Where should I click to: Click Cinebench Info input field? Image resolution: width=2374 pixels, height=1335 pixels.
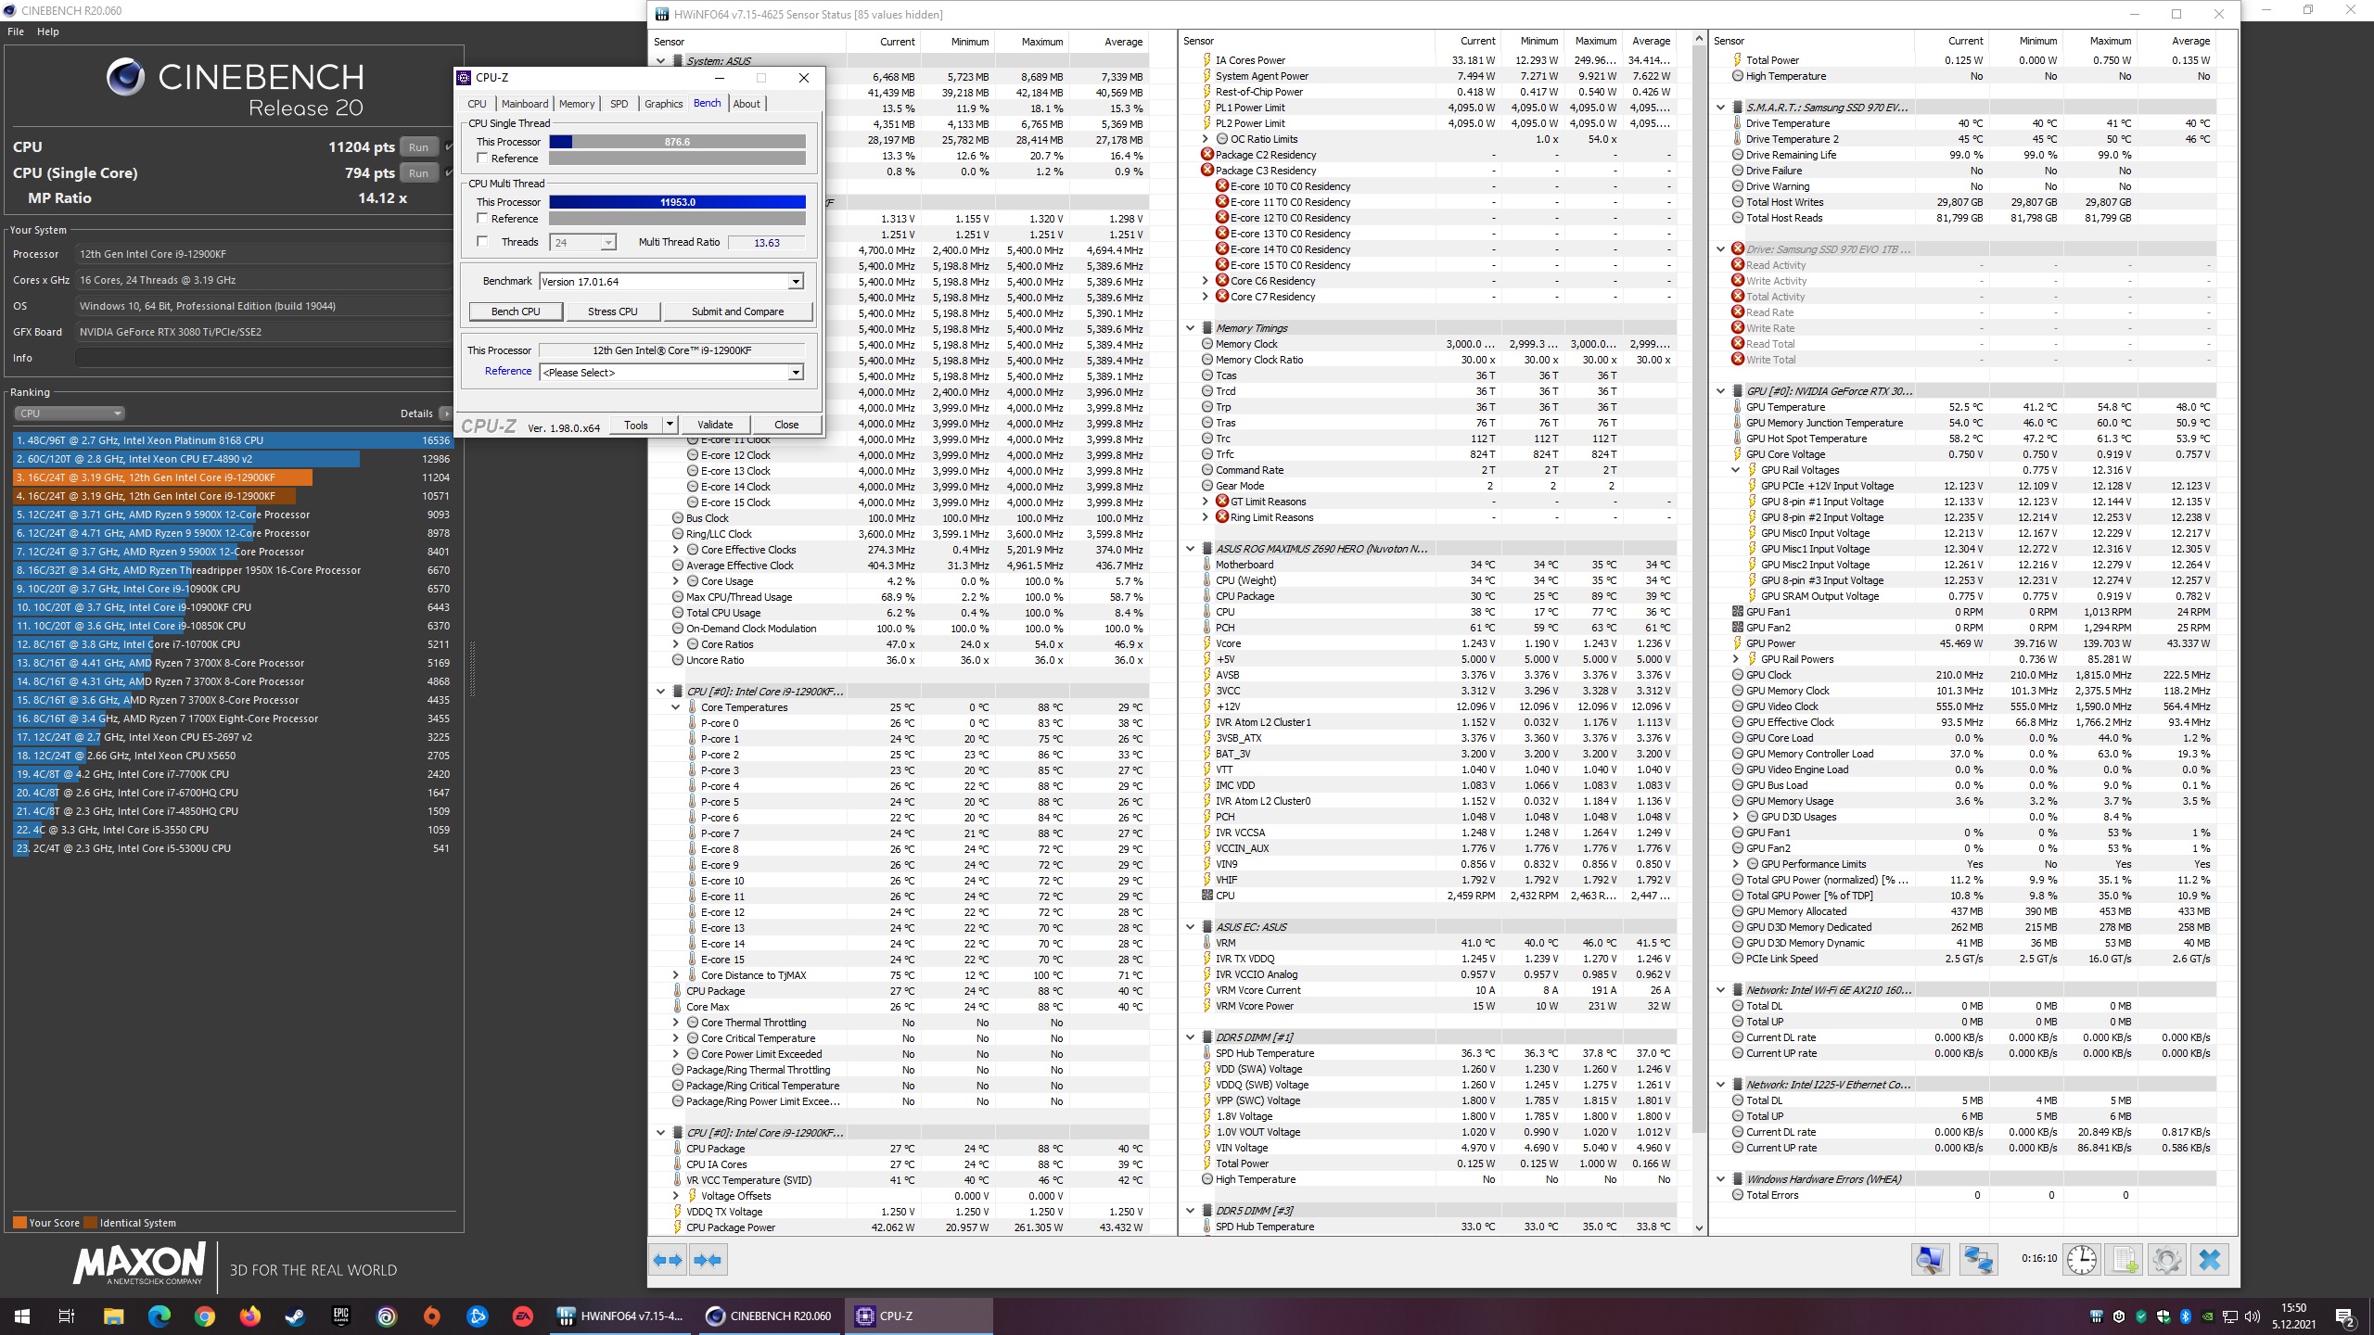point(263,358)
